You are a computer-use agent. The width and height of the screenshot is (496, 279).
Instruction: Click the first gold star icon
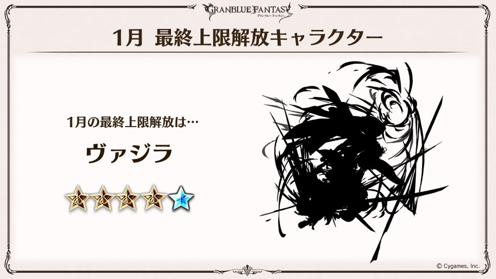[77, 198]
